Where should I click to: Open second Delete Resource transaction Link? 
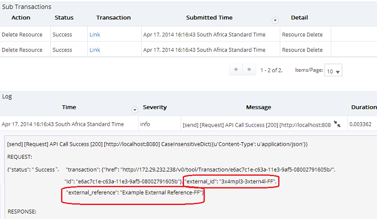tap(95, 50)
